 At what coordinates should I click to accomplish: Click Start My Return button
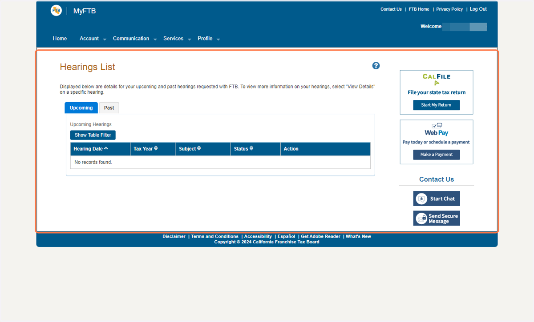(437, 105)
